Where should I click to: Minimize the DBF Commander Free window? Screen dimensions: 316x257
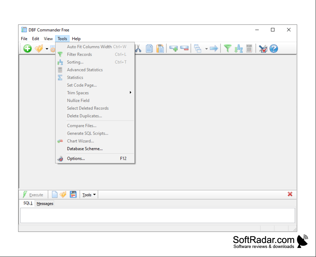tap(257, 30)
